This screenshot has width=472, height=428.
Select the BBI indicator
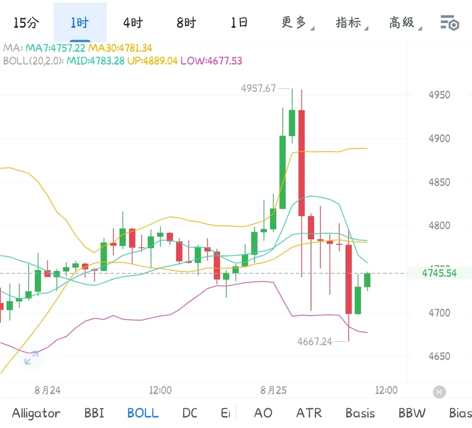[x=94, y=413]
